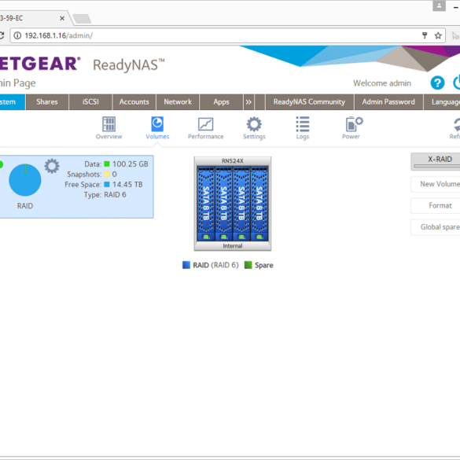Click the saved password key icon
The width and height of the screenshot is (460, 460).
click(425, 36)
